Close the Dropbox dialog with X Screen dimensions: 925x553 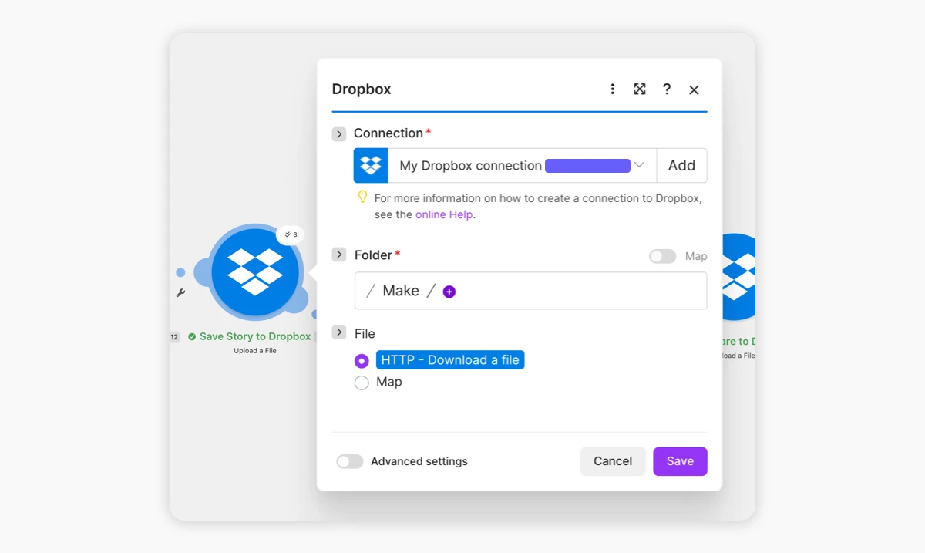coord(694,90)
